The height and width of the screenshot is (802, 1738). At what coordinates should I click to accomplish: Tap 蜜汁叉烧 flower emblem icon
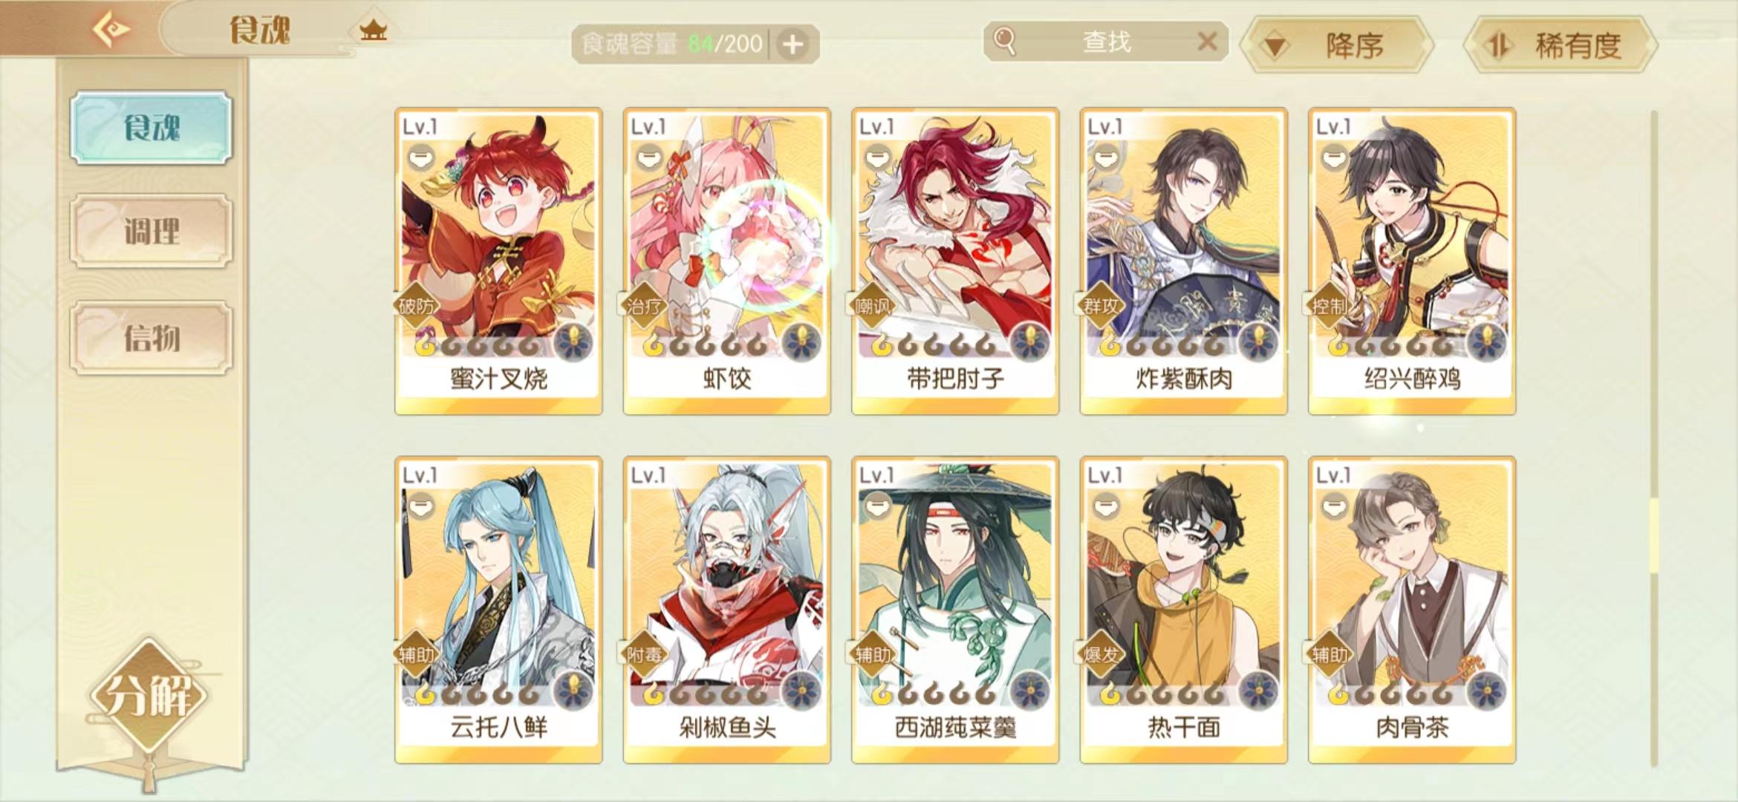(x=573, y=343)
